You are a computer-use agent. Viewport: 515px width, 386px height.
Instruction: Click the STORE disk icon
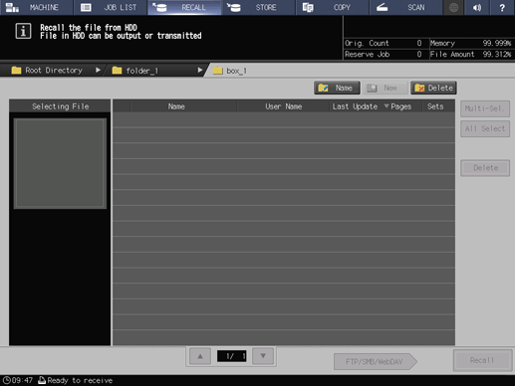[x=234, y=7]
